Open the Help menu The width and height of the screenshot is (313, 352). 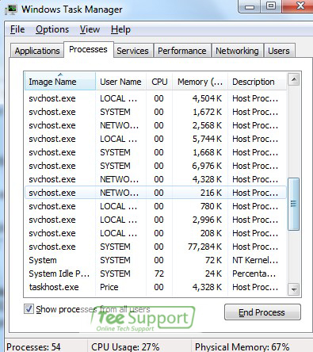(120, 29)
